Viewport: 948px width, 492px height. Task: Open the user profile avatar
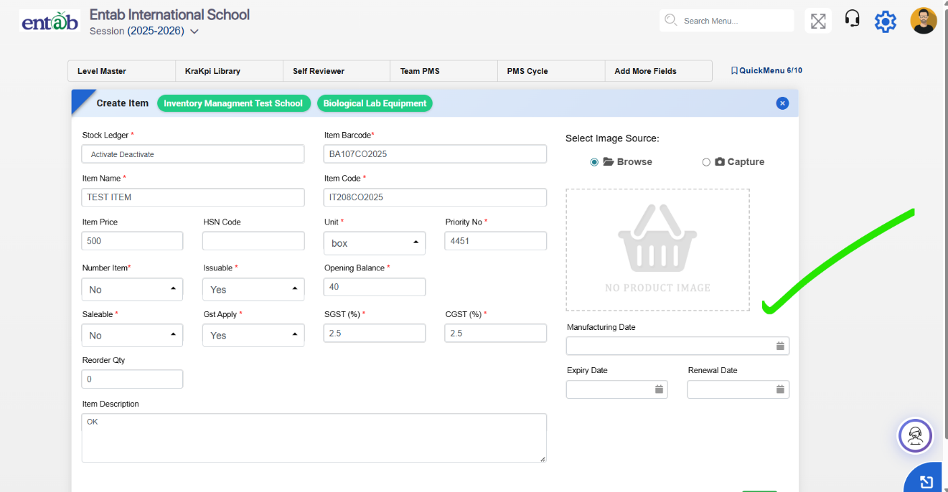pos(923,21)
